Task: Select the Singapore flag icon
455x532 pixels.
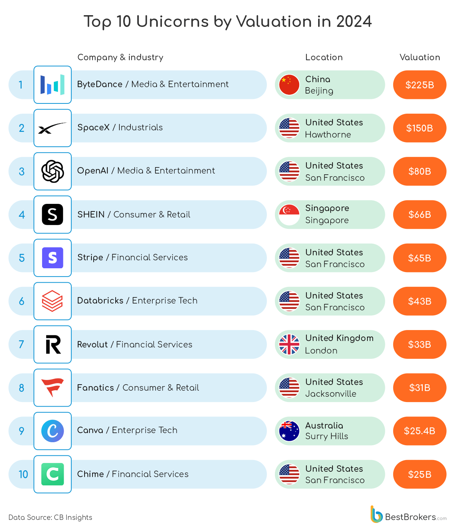Action: [x=289, y=214]
